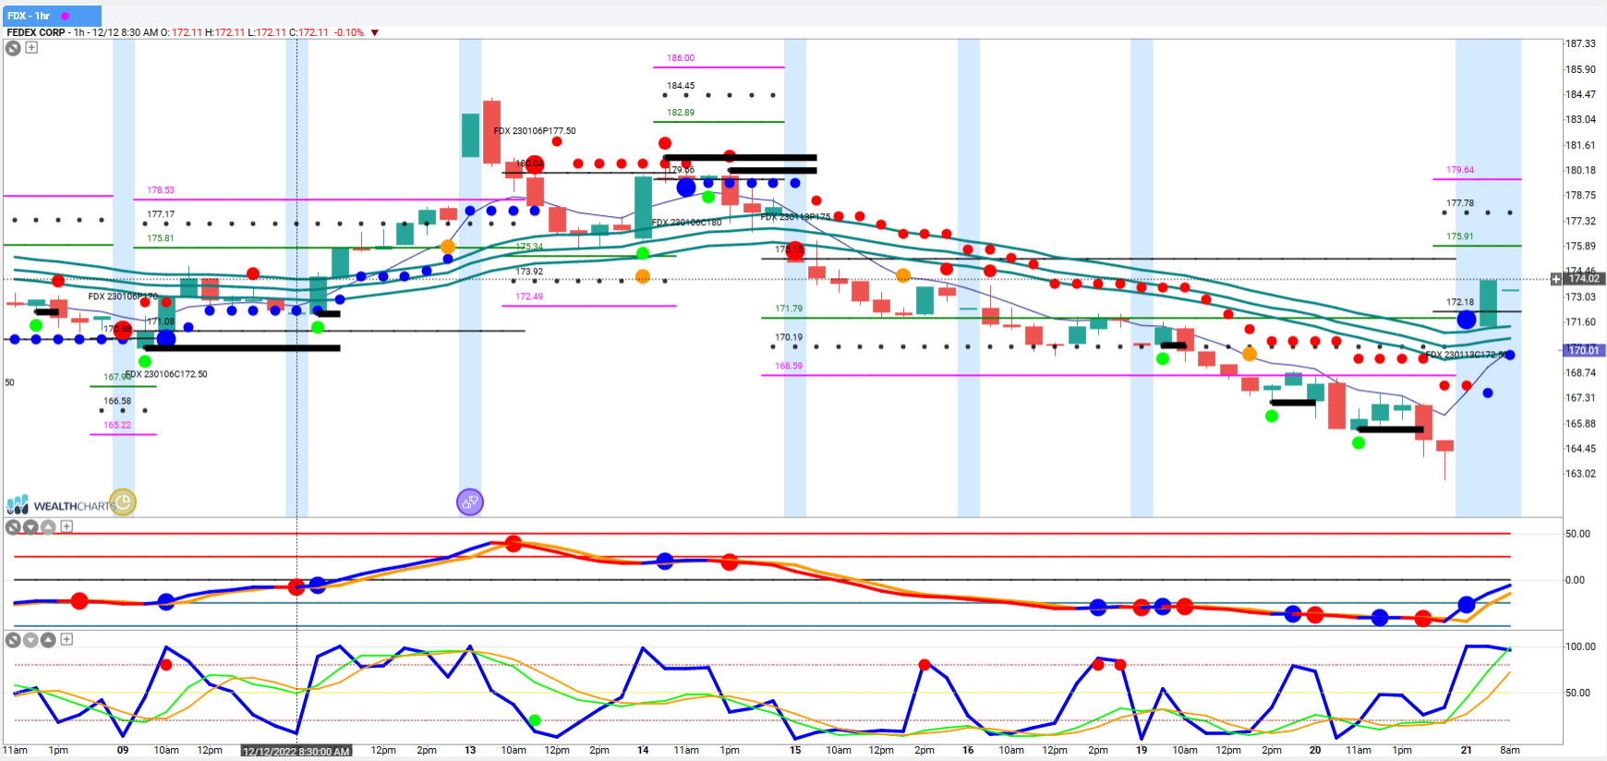This screenshot has height=761, width=1607.
Task: Click the 175.91 green level label
Action: [x=1460, y=236]
